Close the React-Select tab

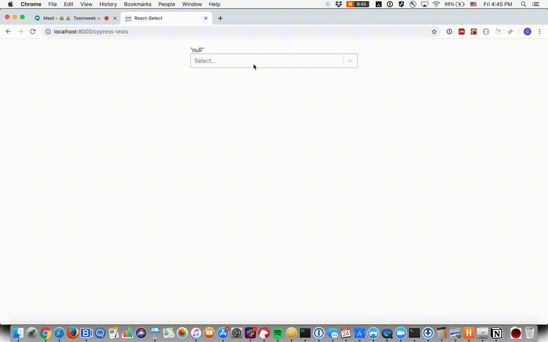(x=206, y=18)
